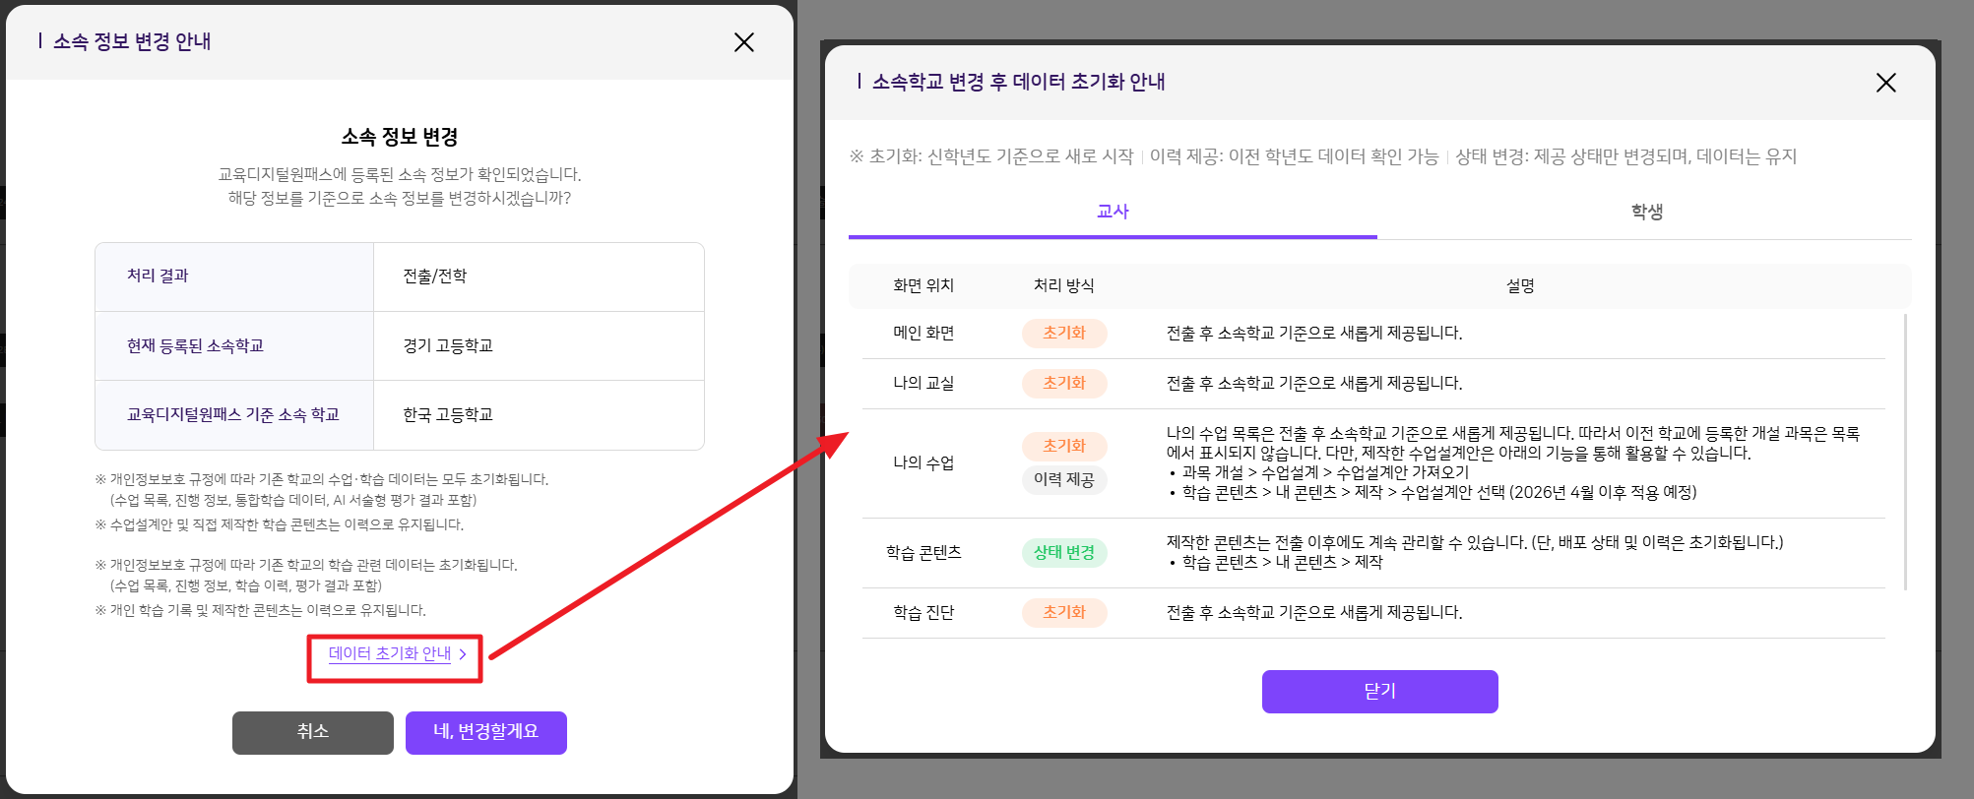Open the 데이터 초기화 안내 link

pos(389,654)
